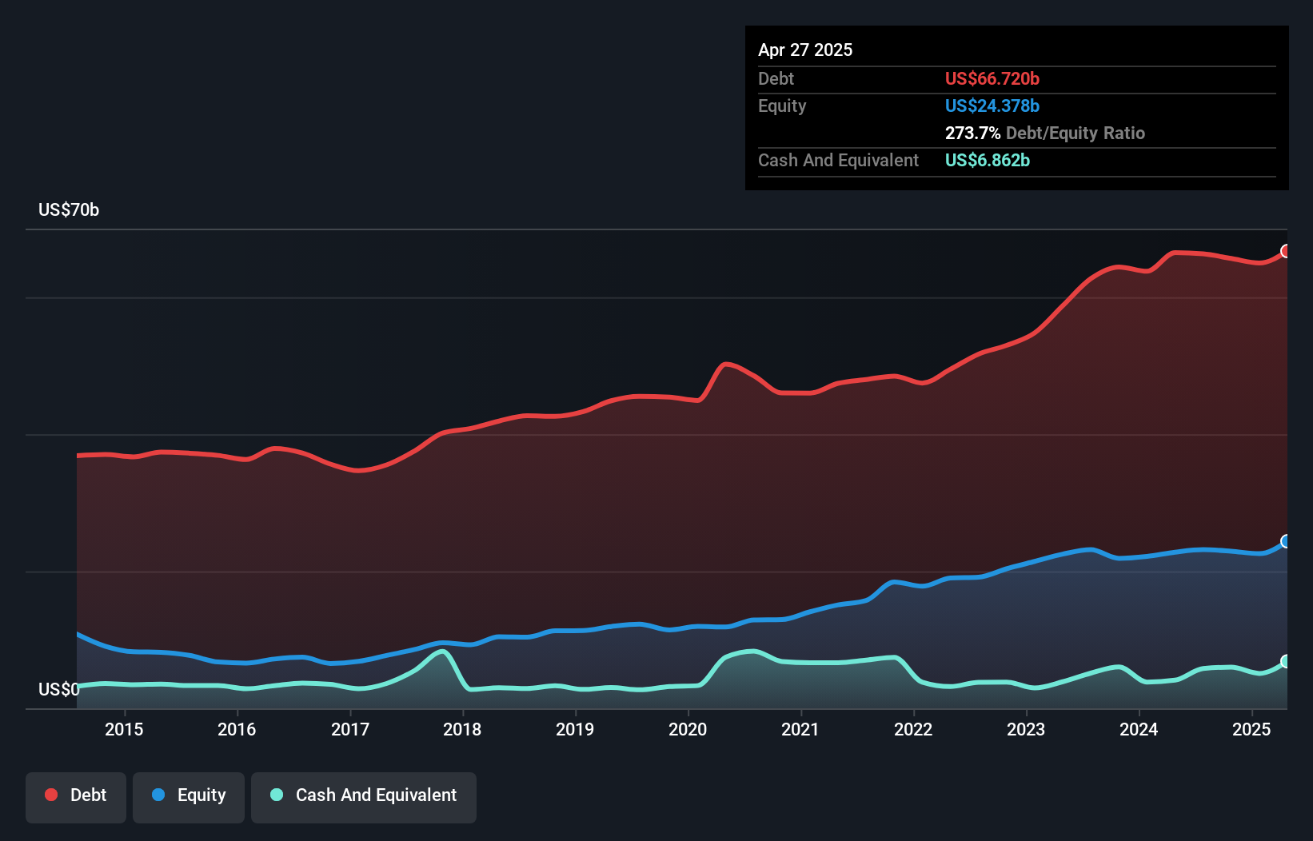This screenshot has height=841, width=1313.
Task: Click the 2023 x-axis label
Action: [1026, 729]
